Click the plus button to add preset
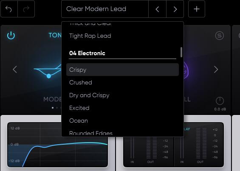This screenshot has height=171, width=240. [x=197, y=9]
